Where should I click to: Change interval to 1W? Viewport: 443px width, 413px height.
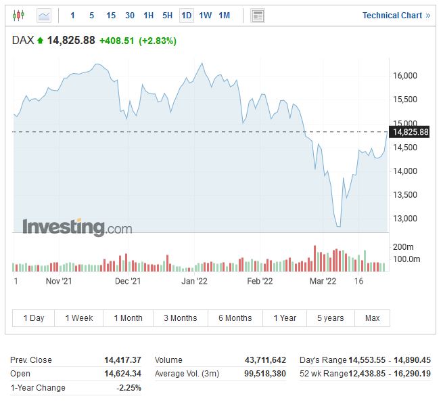click(x=206, y=15)
